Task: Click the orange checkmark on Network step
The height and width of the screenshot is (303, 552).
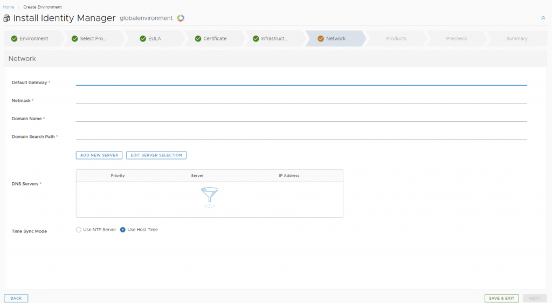Action: [x=321, y=39]
